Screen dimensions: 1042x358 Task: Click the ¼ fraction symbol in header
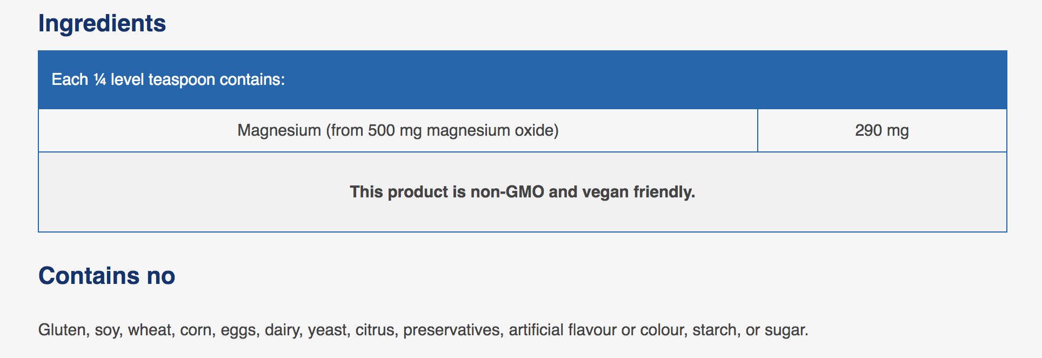(99, 79)
